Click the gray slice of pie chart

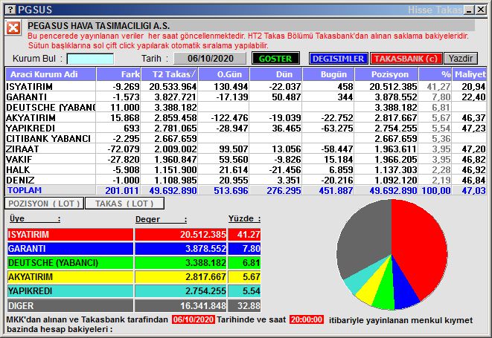pyautogui.click(x=364, y=238)
